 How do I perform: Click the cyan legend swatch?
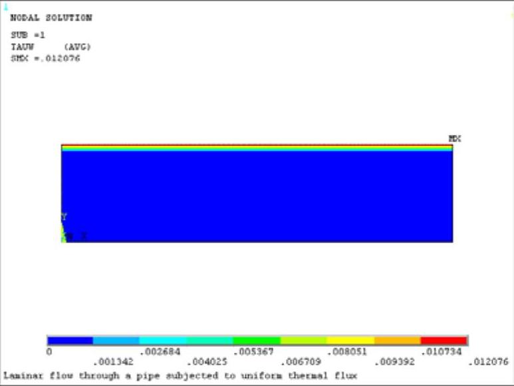tap(164, 341)
